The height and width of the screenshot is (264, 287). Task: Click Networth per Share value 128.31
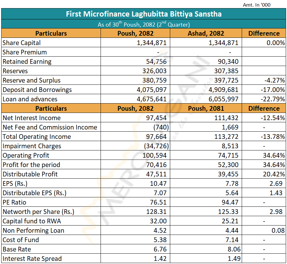(157, 212)
